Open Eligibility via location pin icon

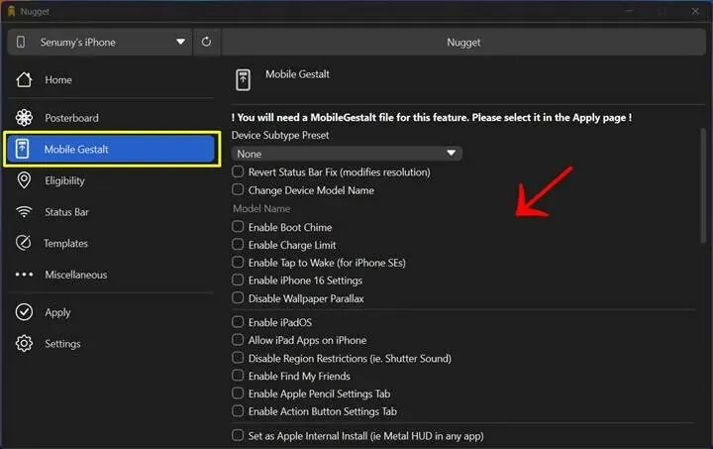pyautogui.click(x=24, y=180)
